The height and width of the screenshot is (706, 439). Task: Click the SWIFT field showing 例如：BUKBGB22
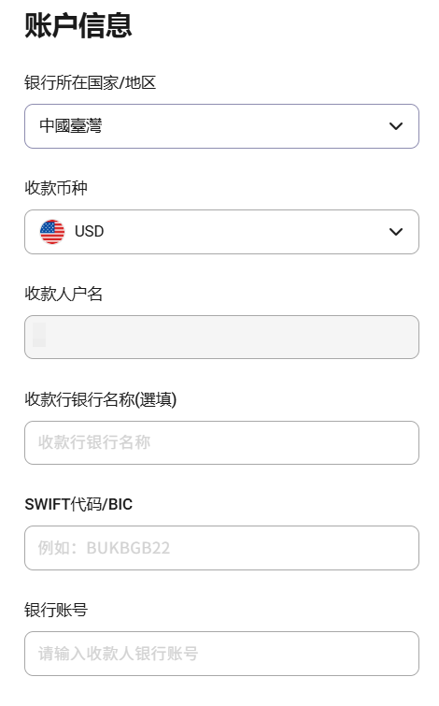221,548
